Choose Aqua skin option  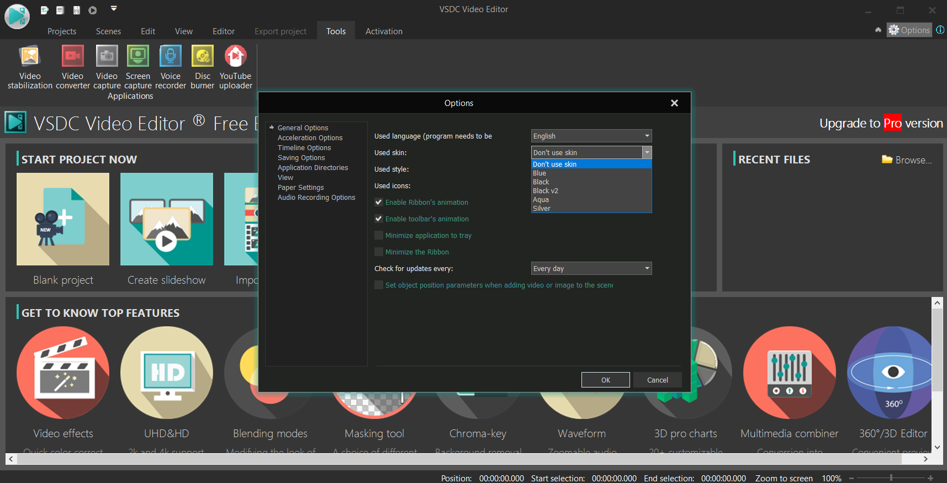(x=591, y=199)
